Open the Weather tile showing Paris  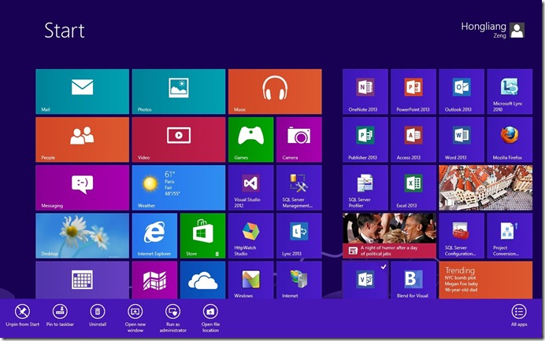coord(179,188)
